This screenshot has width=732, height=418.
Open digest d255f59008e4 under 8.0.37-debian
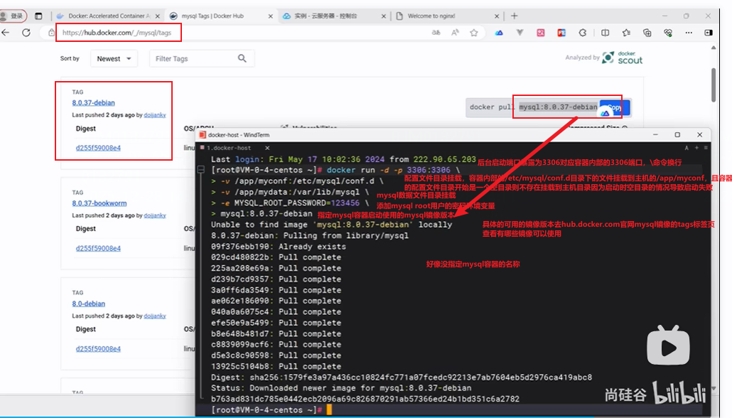(98, 148)
